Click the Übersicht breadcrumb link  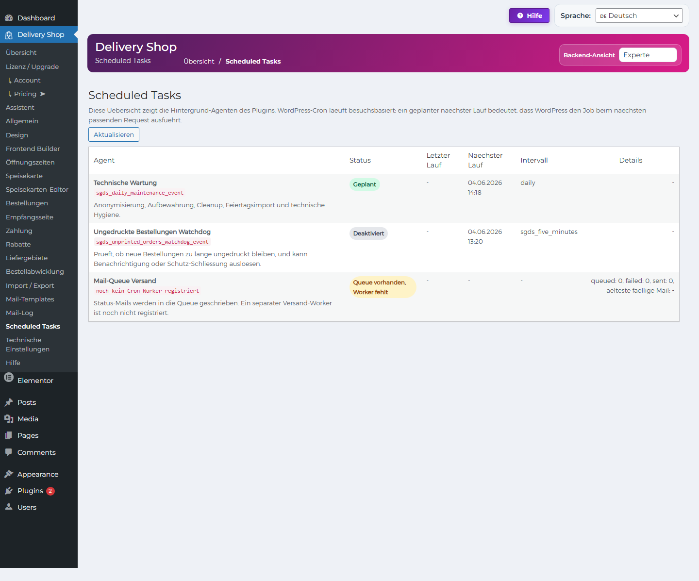199,61
